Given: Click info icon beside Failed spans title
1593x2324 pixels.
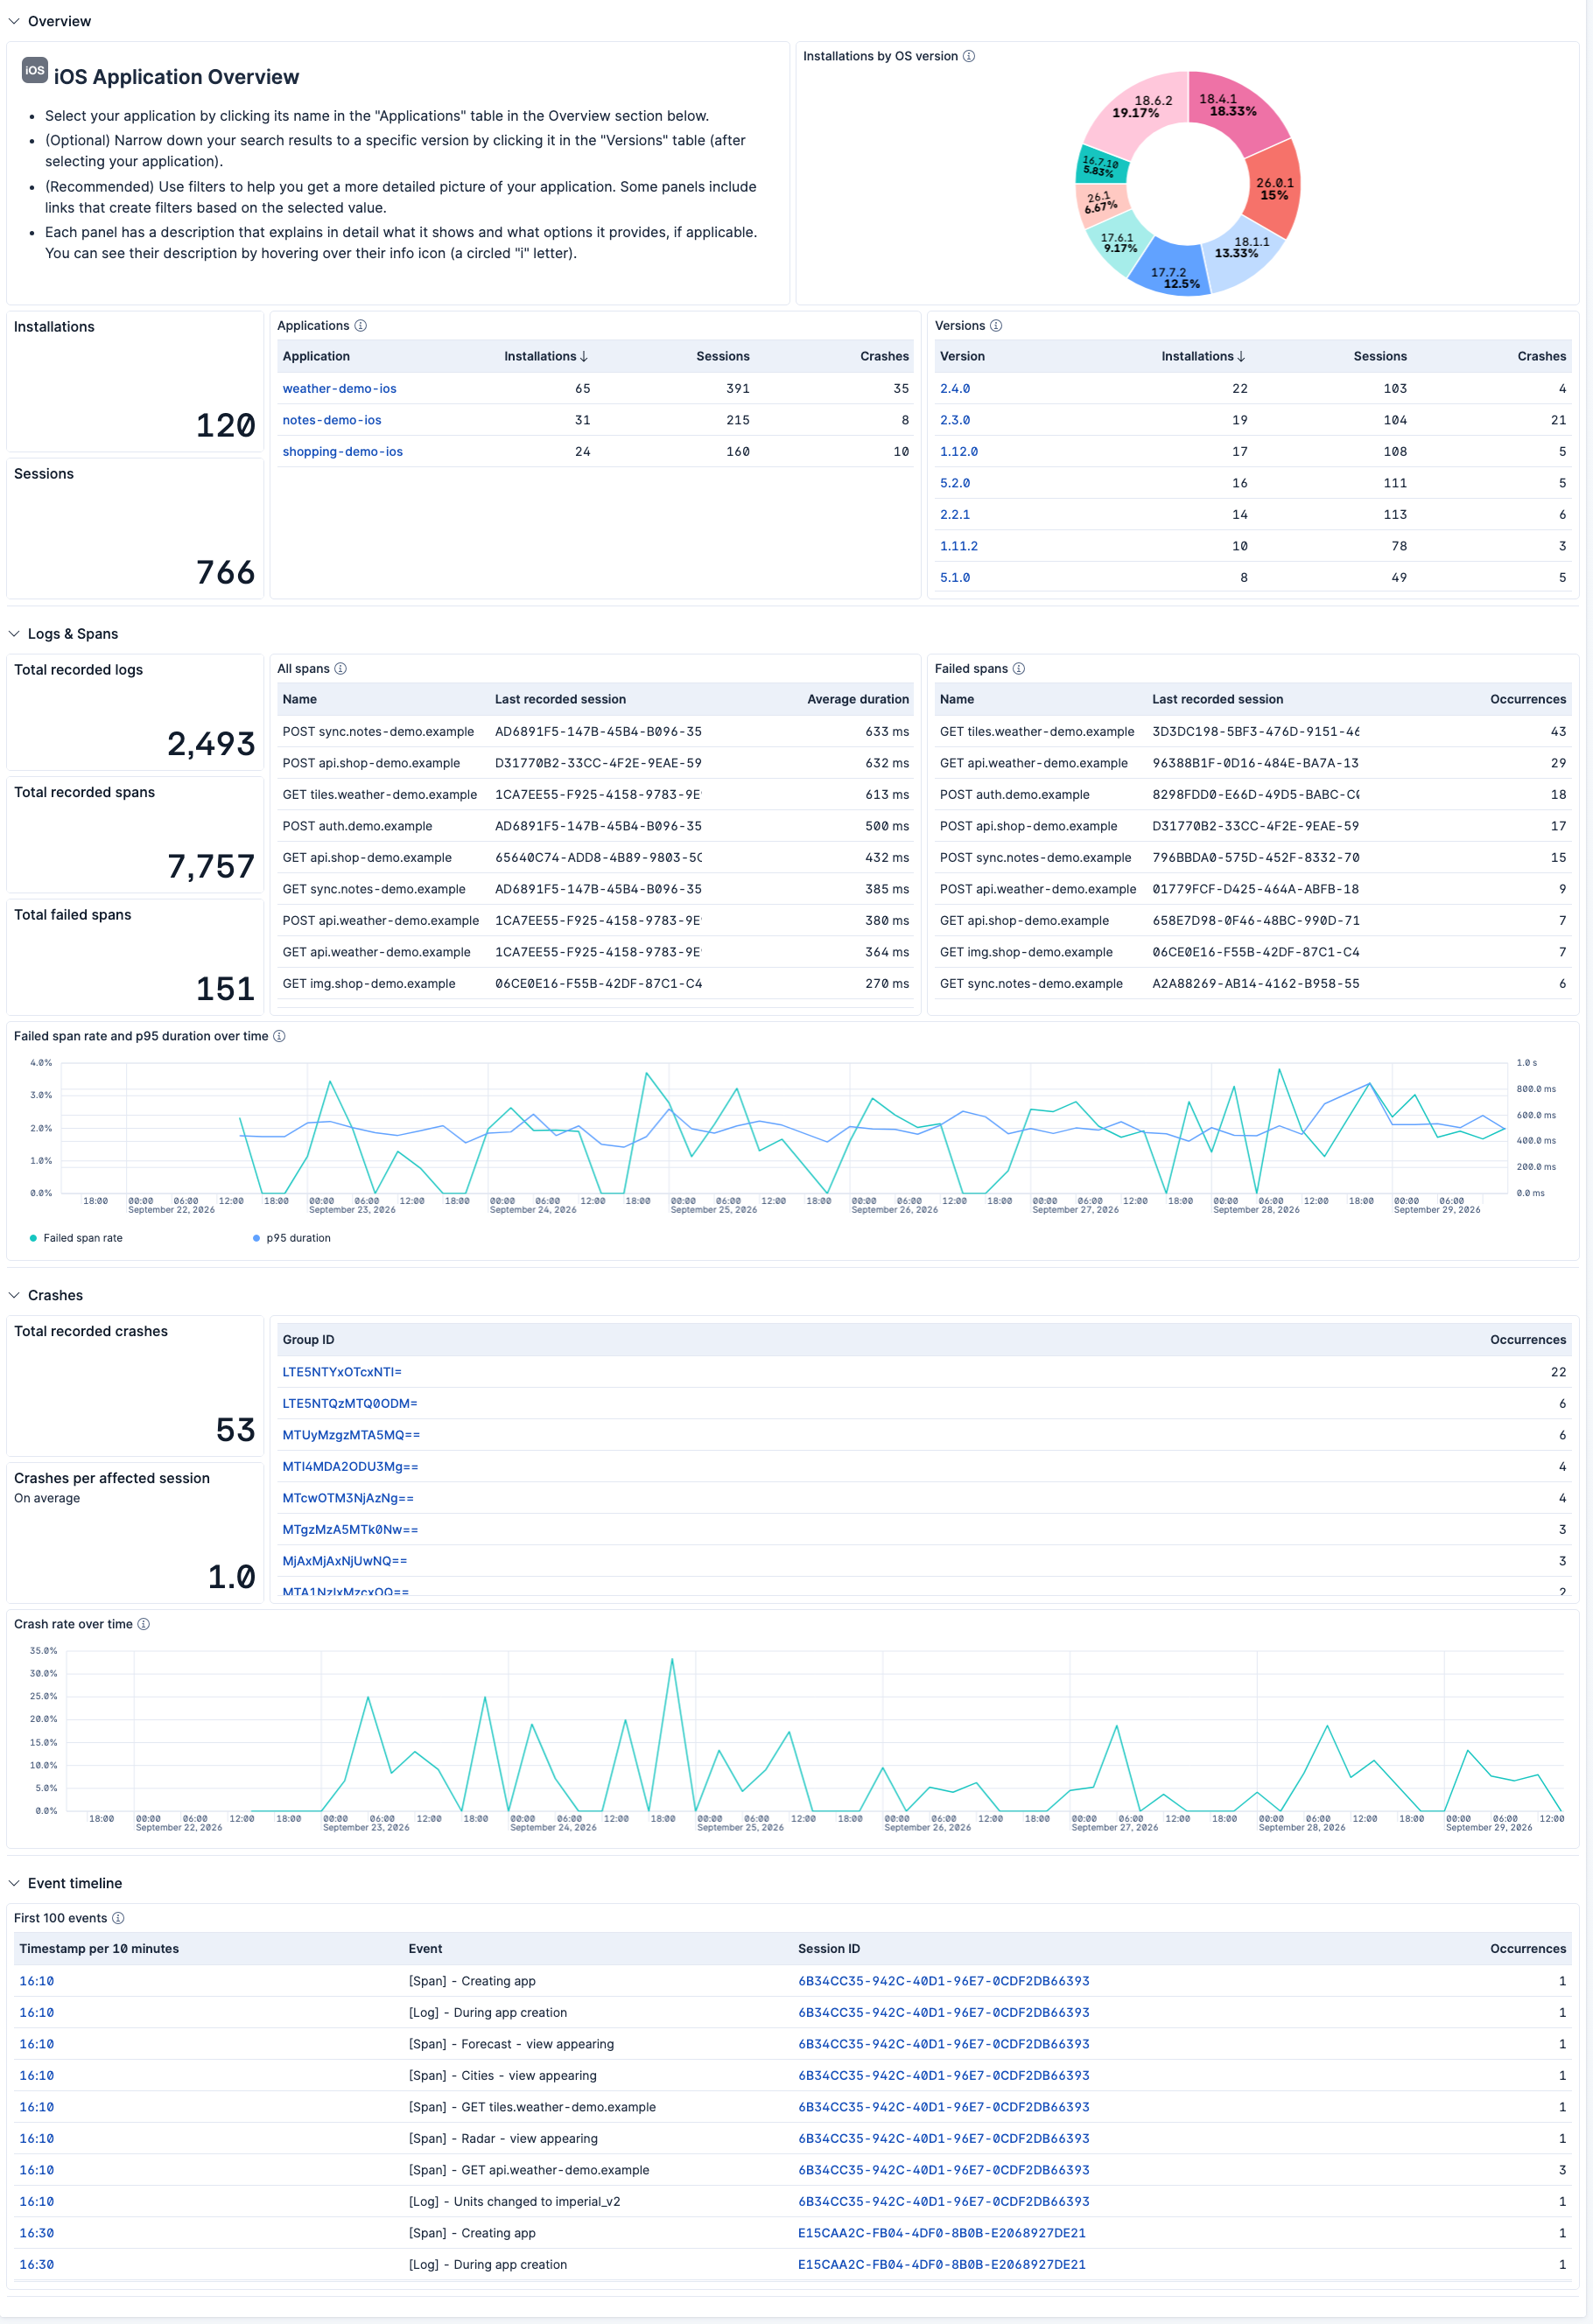Looking at the screenshot, I should pyautogui.click(x=1019, y=669).
